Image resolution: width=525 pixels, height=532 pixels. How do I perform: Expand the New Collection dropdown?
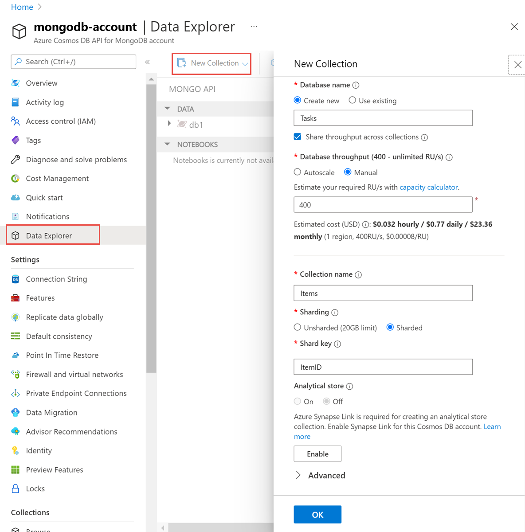pyautogui.click(x=246, y=63)
